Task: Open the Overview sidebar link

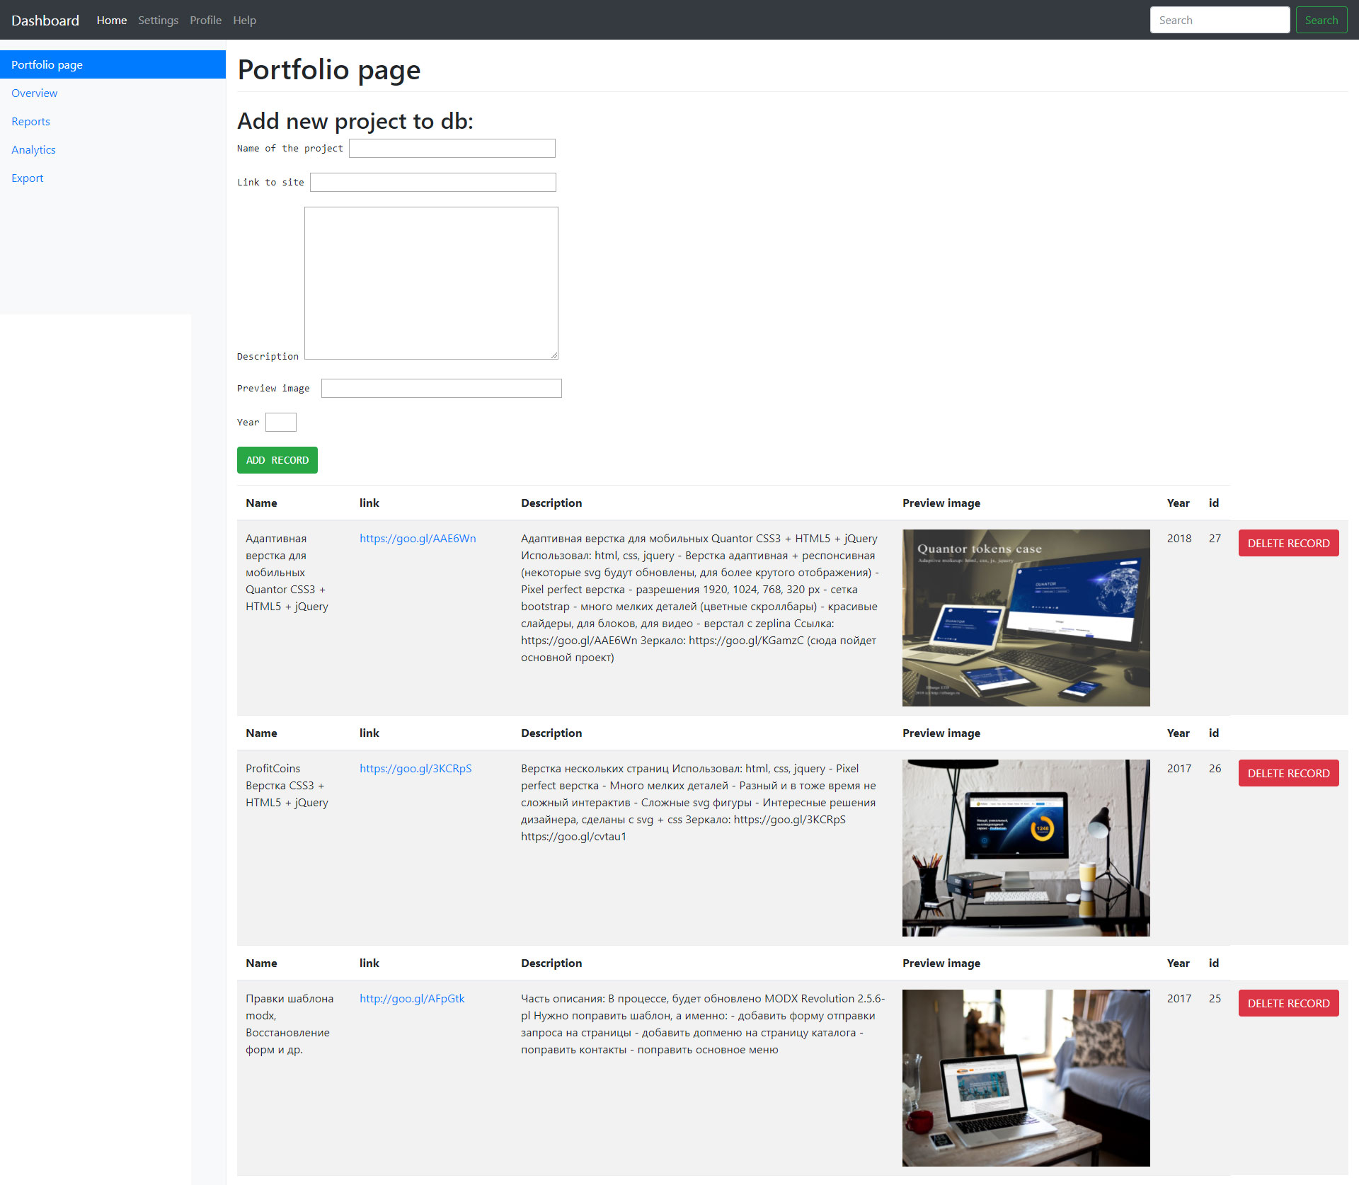Action: pyautogui.click(x=34, y=93)
